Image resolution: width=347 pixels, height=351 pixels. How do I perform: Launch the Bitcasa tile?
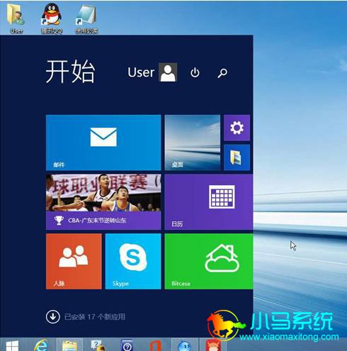[209, 261]
